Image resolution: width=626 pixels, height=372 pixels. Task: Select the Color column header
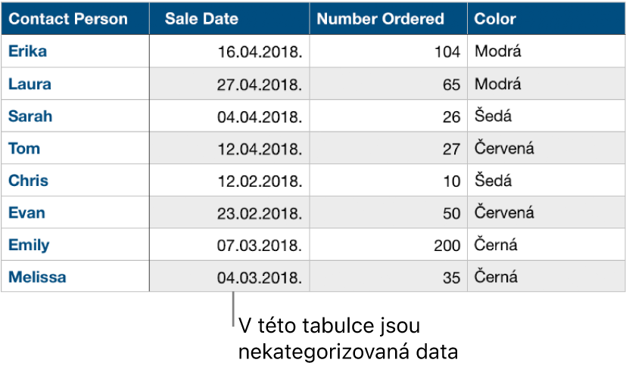pos(546,19)
